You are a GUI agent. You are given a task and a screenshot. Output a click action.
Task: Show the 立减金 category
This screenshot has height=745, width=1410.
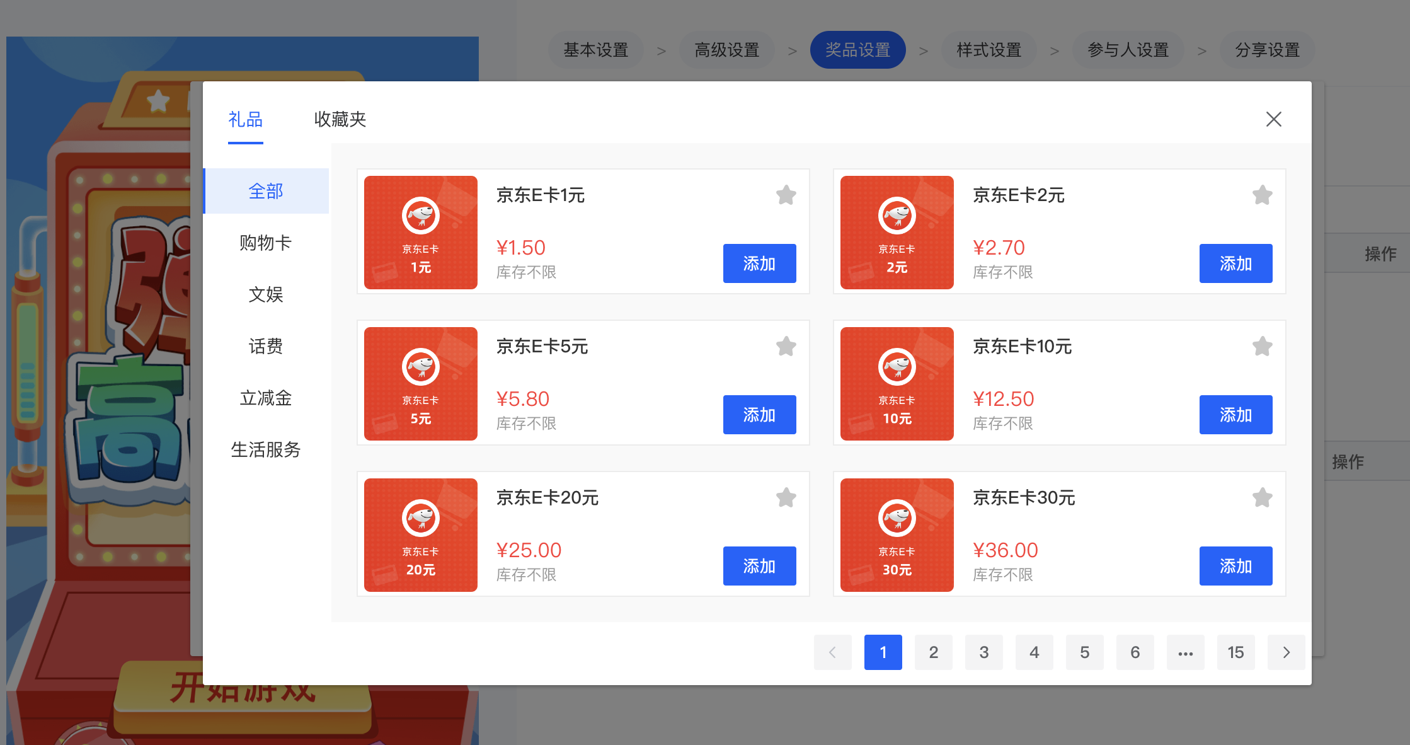[266, 398]
